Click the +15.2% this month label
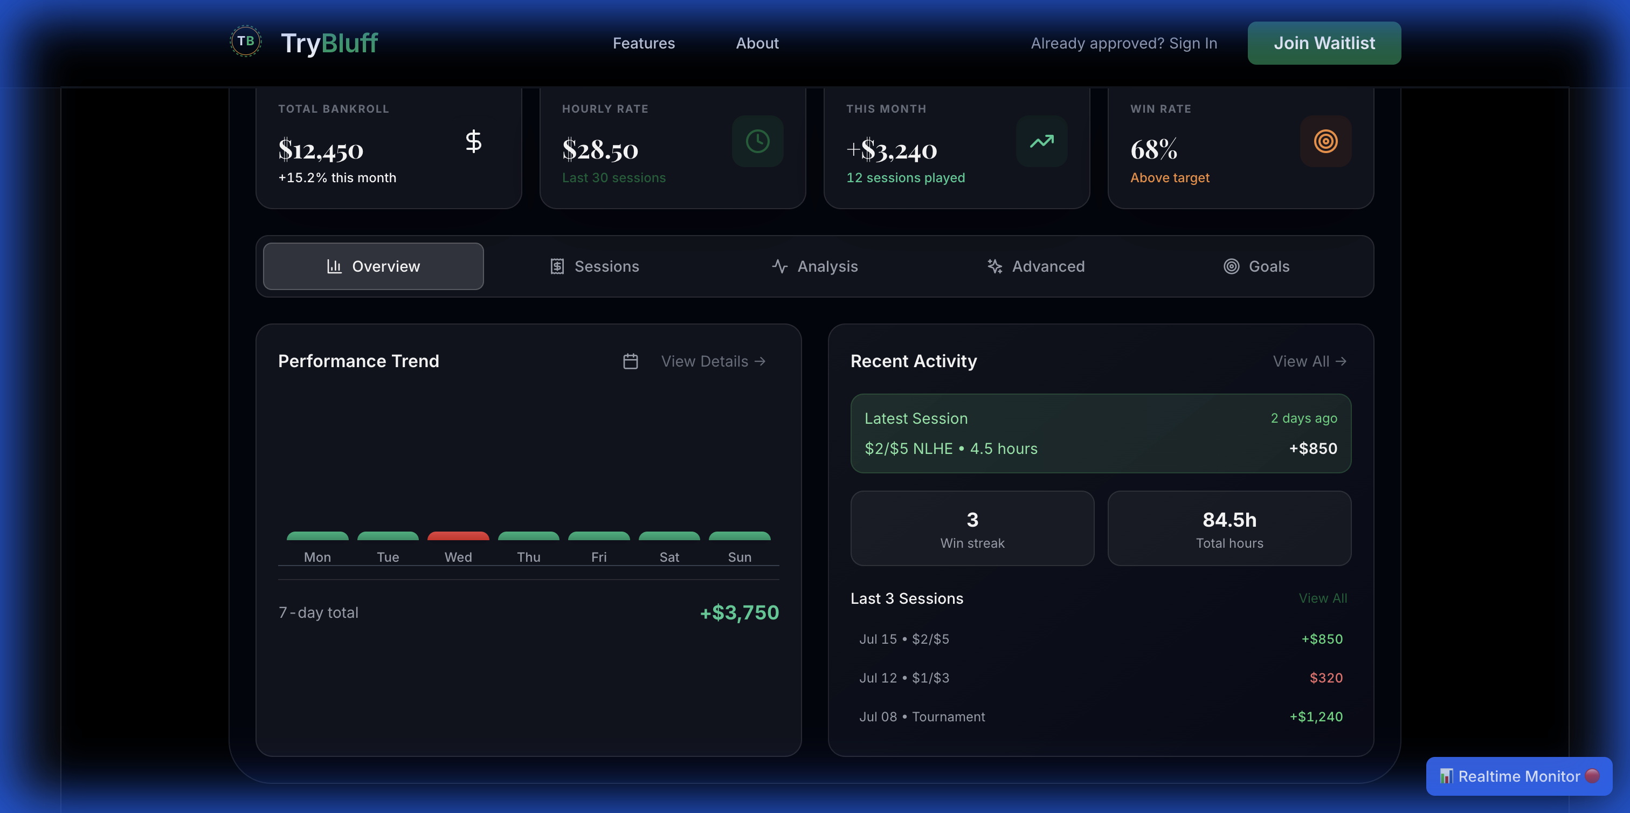This screenshot has width=1630, height=813. [x=337, y=178]
